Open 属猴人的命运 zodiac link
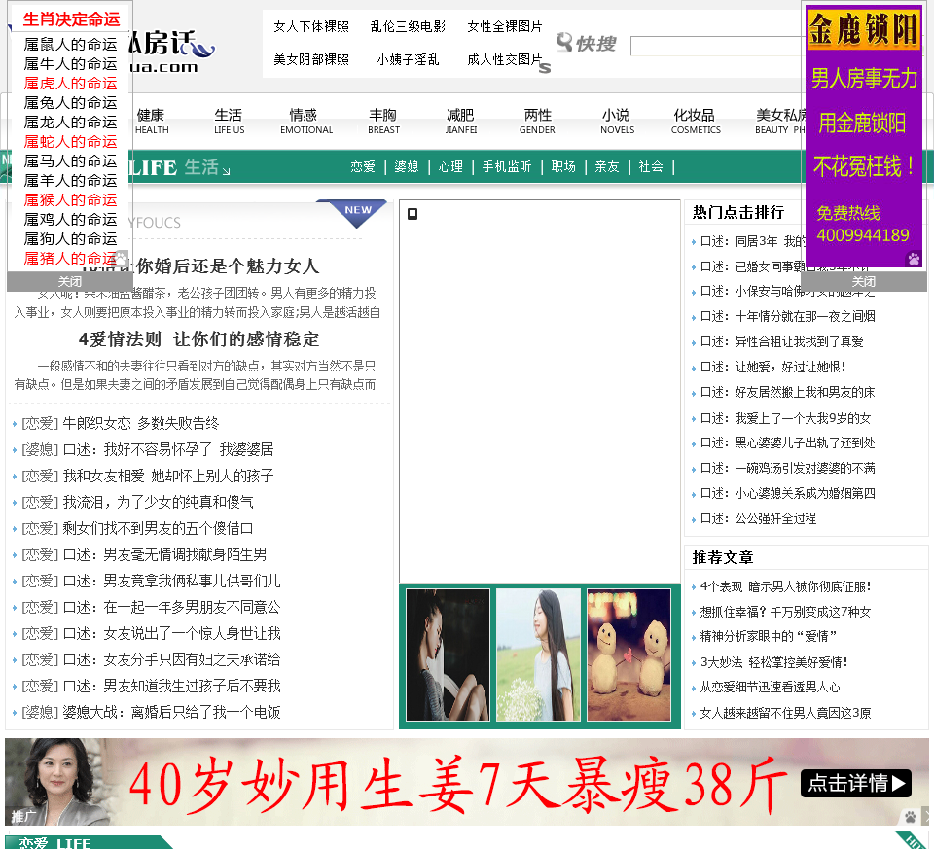The height and width of the screenshot is (849, 934). tap(70, 200)
